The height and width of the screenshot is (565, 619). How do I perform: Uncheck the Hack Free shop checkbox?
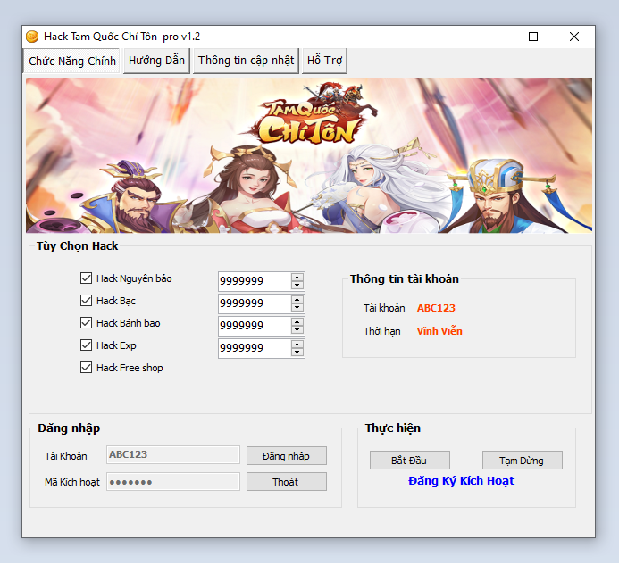coord(87,368)
